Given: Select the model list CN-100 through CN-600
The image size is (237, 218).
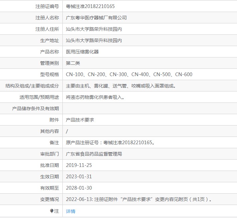Looking at the screenshot, I should (x=129, y=74).
